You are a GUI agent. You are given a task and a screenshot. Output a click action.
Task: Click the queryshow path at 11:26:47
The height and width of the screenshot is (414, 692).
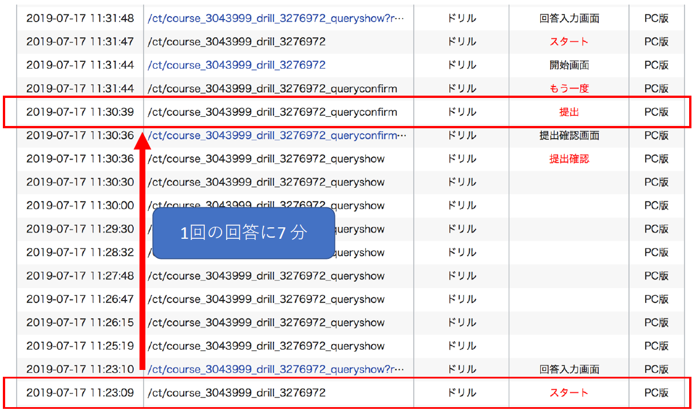point(266,299)
